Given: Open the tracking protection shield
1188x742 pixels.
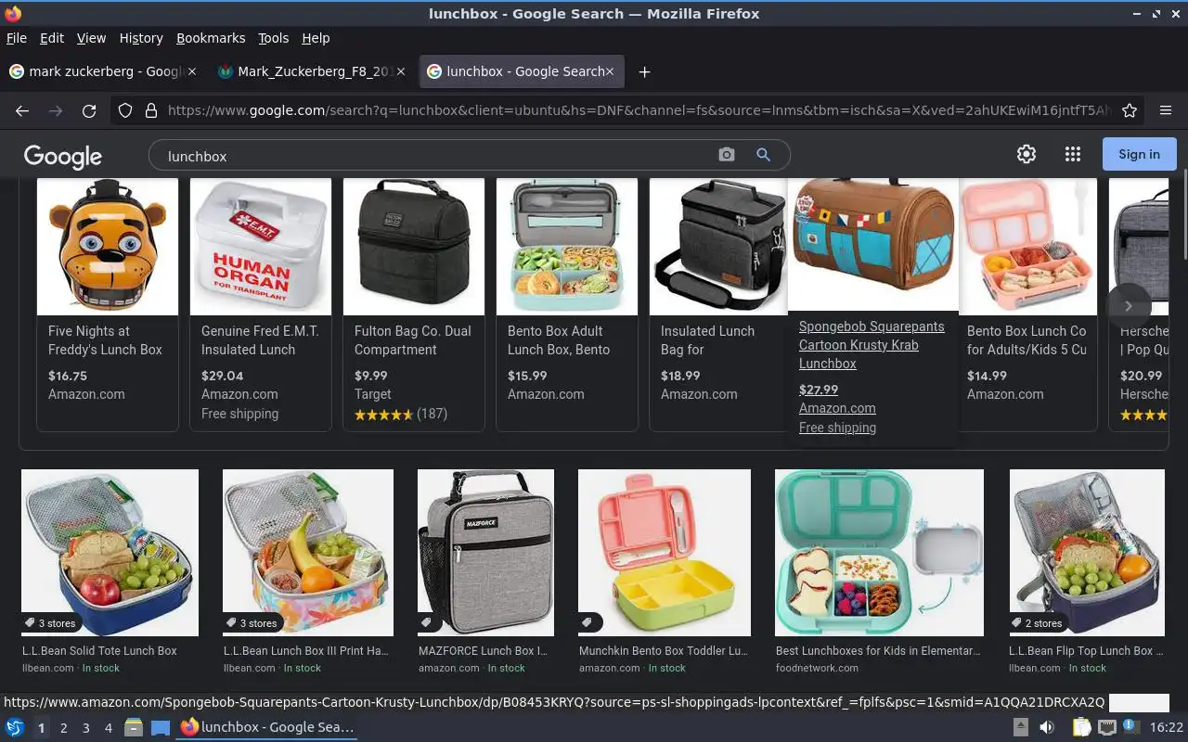Looking at the screenshot, I should (x=125, y=110).
